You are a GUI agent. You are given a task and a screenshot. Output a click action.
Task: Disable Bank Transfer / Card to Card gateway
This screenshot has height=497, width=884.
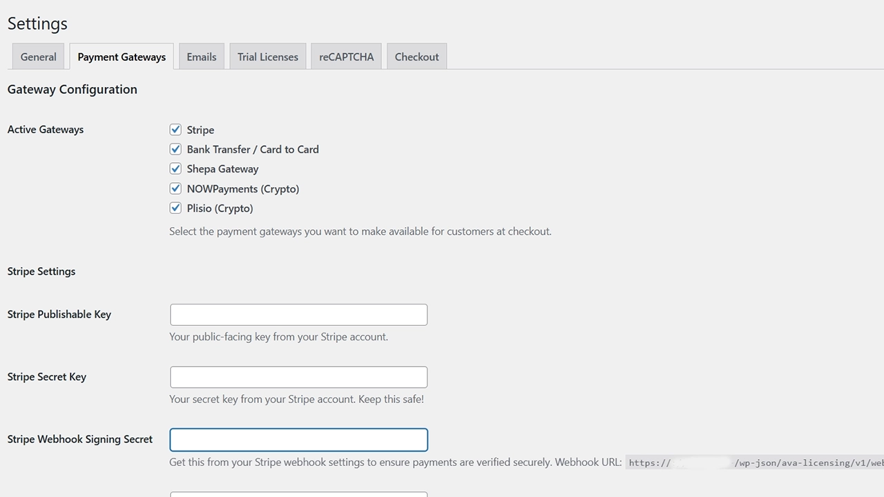point(175,149)
